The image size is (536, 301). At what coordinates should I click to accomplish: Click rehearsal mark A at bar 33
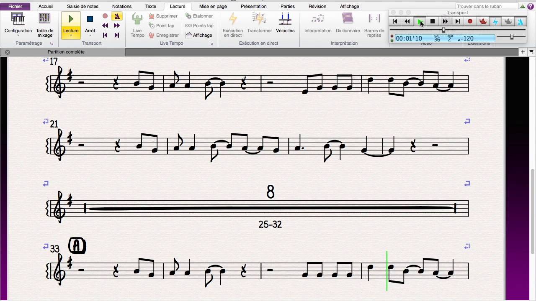[77, 245]
